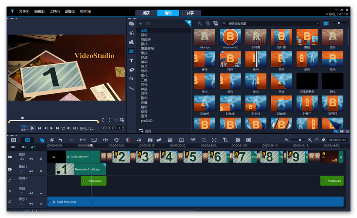357x218 pixels.
Task: Select the 三维 transition category
Action: pos(144,80)
